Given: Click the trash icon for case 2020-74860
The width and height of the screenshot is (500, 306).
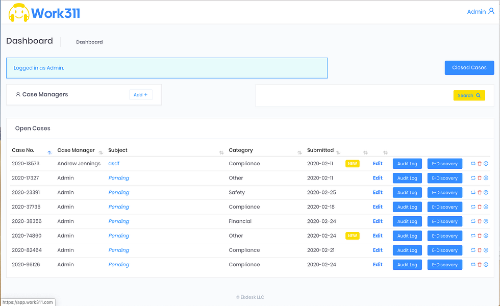Looking at the screenshot, I should (x=480, y=236).
